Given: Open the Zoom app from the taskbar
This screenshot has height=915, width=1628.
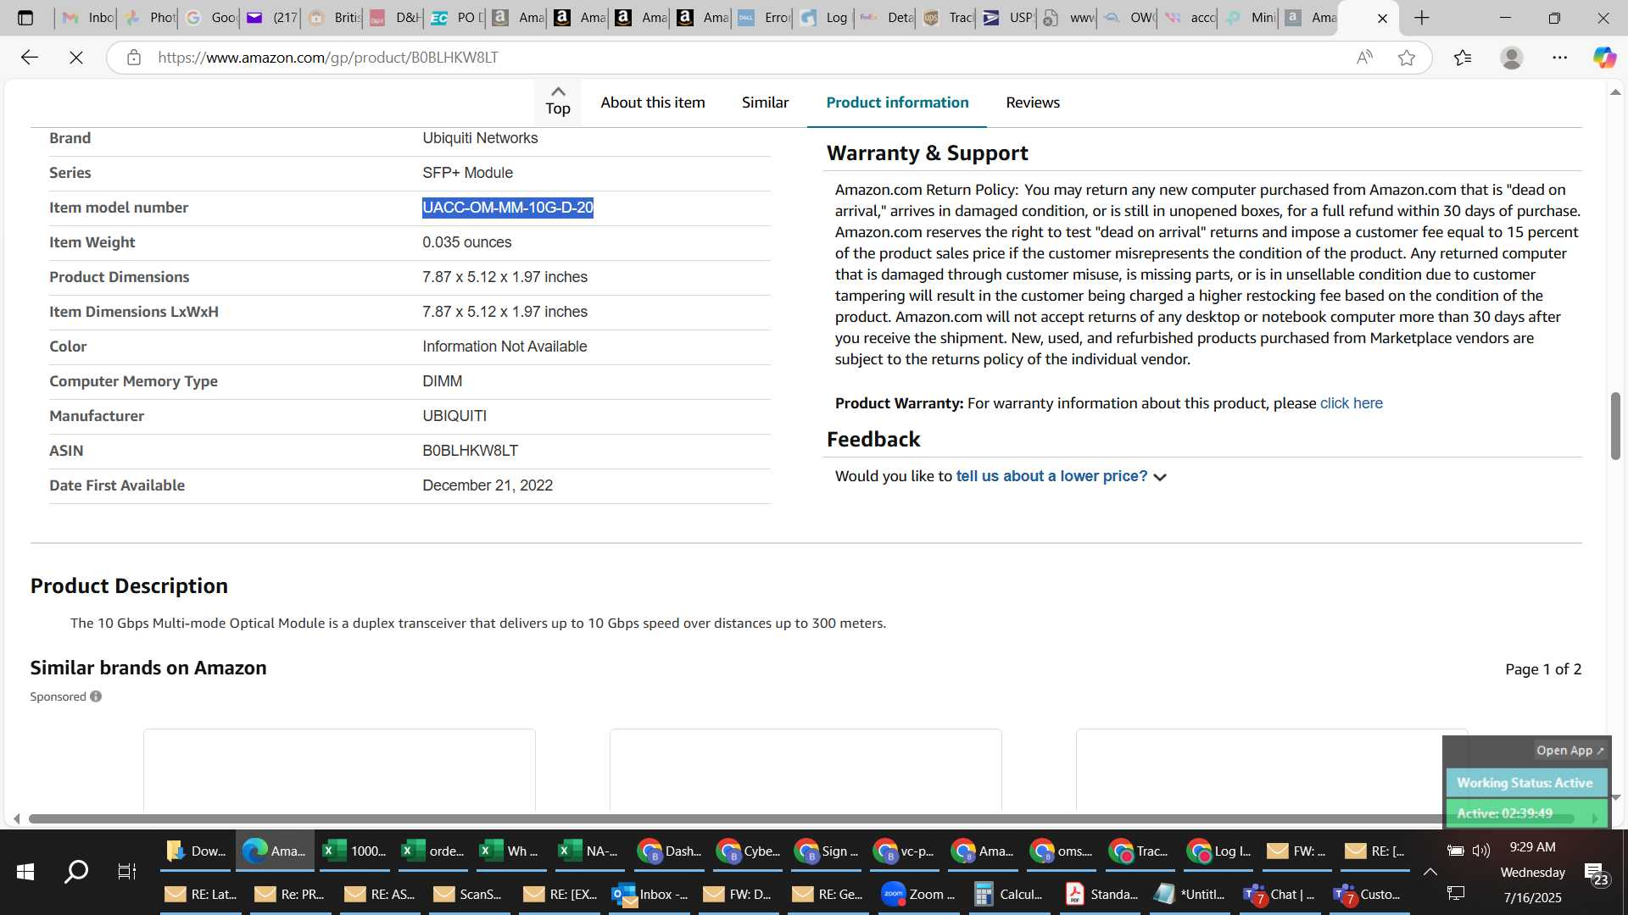Looking at the screenshot, I should click(917, 895).
